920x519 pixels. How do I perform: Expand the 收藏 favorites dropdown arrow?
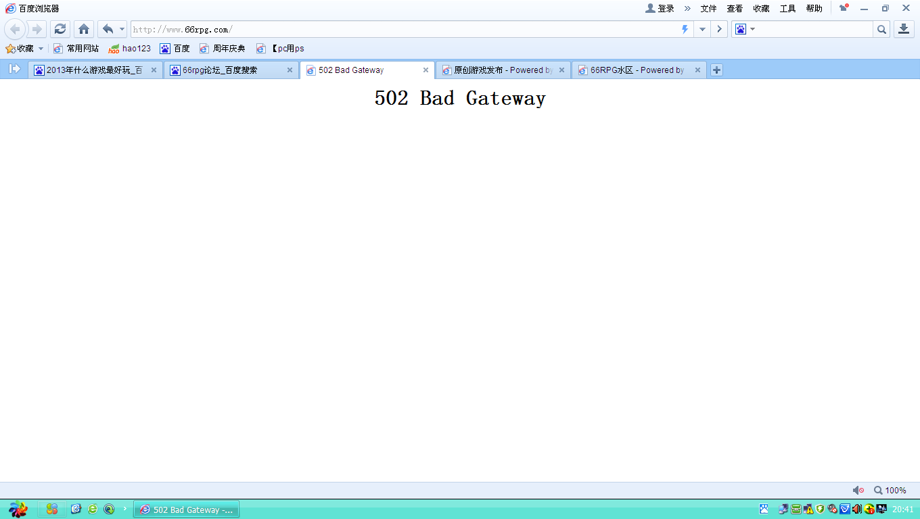41,49
